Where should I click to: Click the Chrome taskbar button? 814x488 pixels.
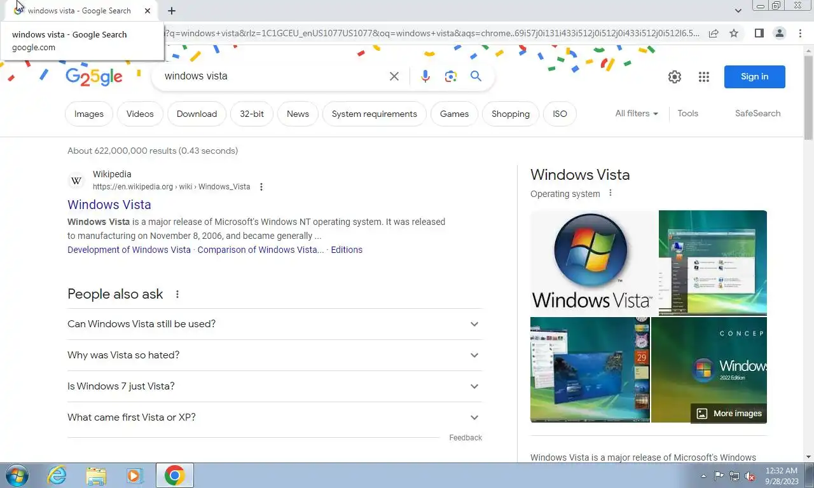tap(174, 475)
